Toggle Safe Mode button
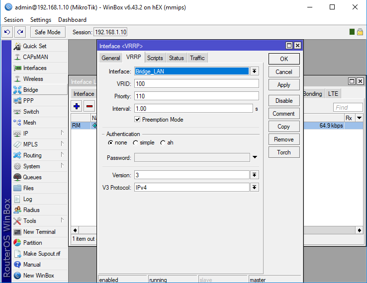 click(x=48, y=32)
